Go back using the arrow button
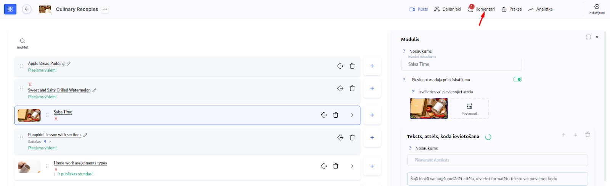The width and height of the screenshot is (610, 186). pyautogui.click(x=27, y=9)
